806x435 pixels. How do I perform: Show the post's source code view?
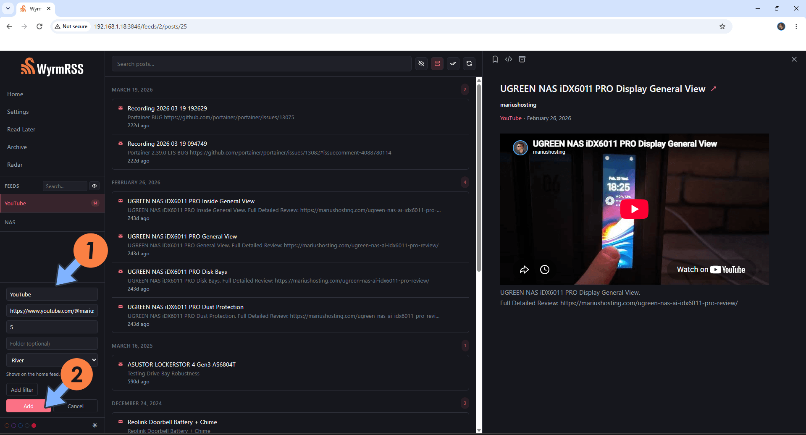[x=509, y=59]
